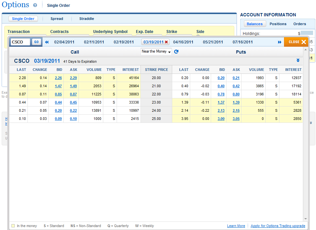316x230 pixels.
Task: Open the Orders account tab
Action: coord(300,24)
